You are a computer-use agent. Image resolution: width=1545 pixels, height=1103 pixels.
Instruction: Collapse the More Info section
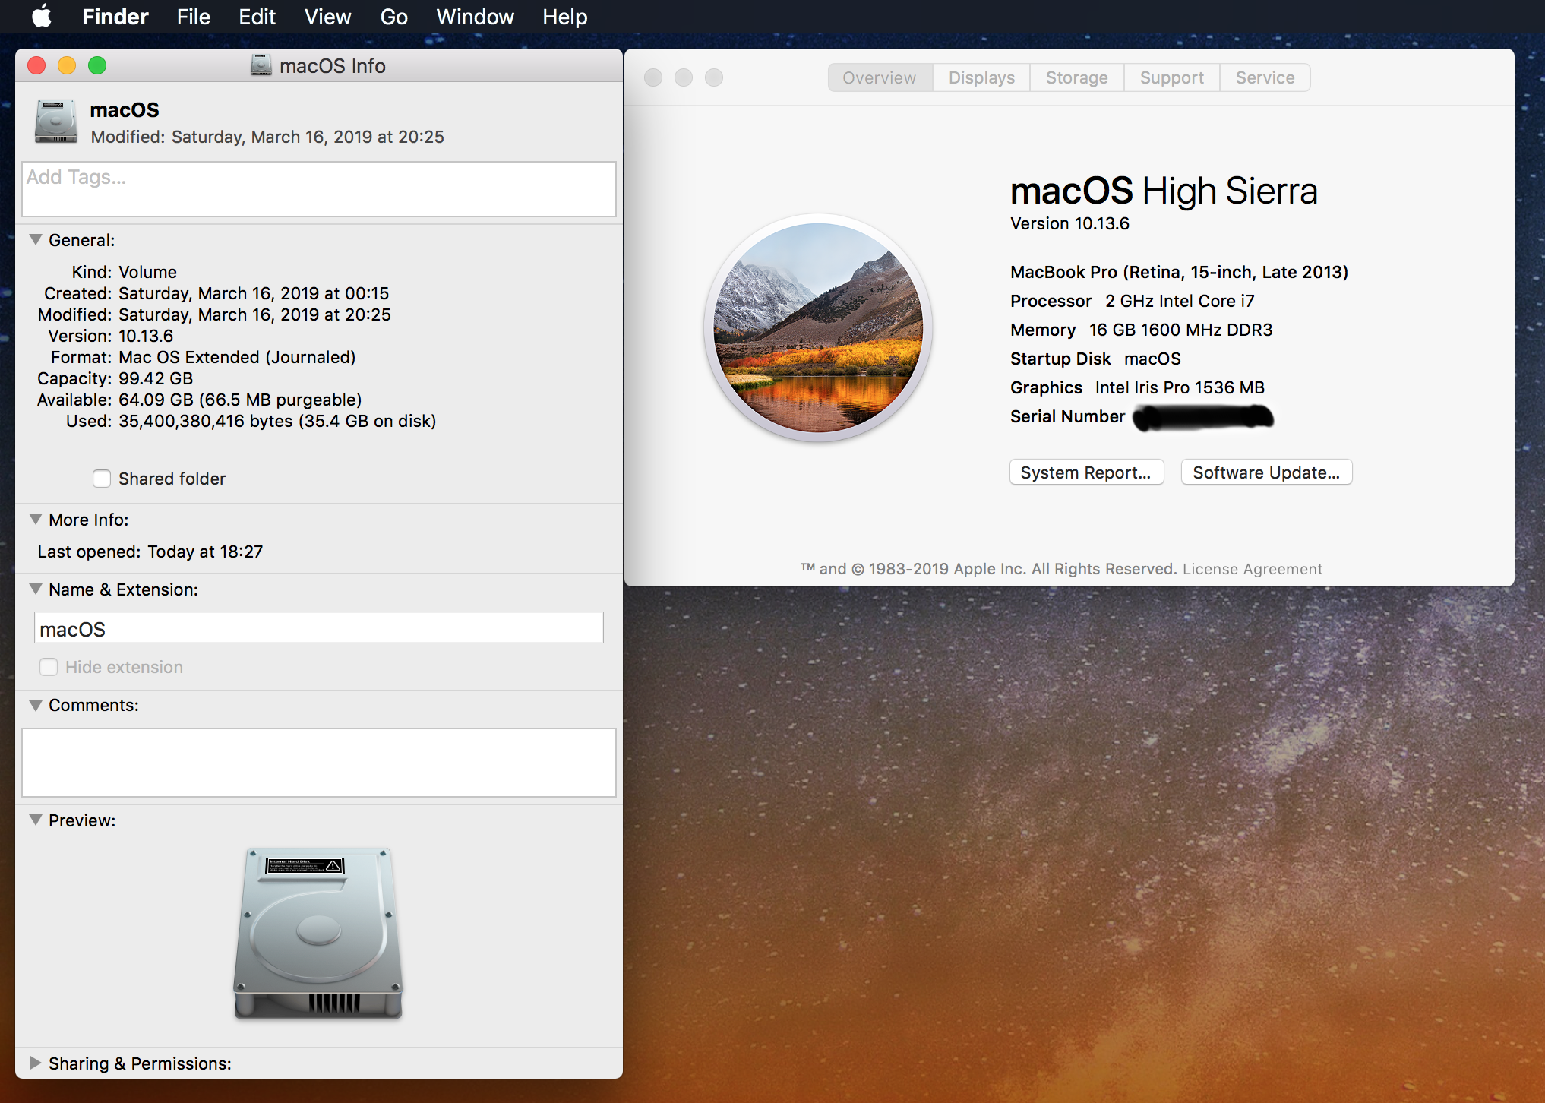coord(36,520)
